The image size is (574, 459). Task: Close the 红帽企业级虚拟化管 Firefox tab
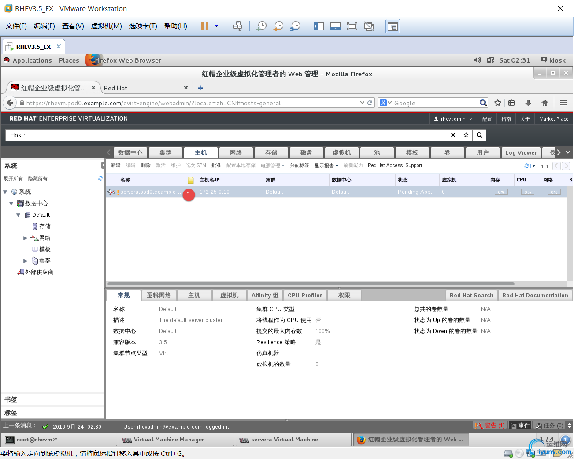pyautogui.click(x=93, y=88)
